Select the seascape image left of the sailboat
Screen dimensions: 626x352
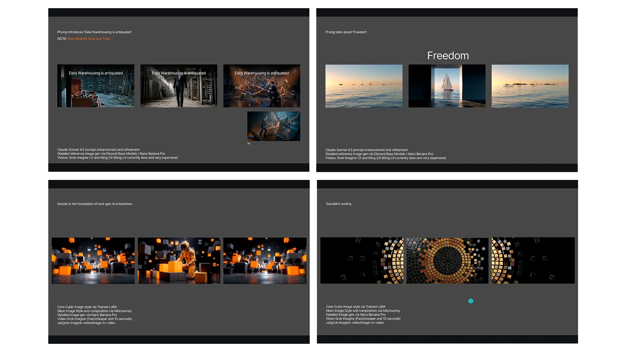364,86
